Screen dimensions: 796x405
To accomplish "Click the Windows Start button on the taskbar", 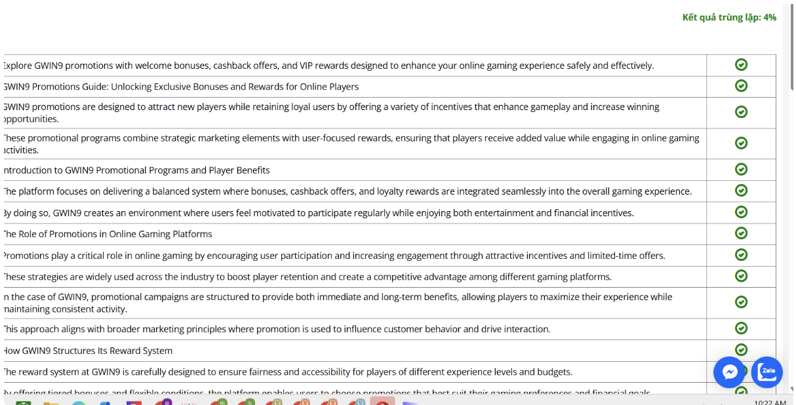I will point(7,402).
